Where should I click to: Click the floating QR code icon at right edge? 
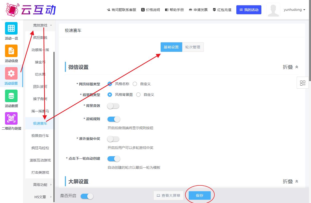(302, 83)
